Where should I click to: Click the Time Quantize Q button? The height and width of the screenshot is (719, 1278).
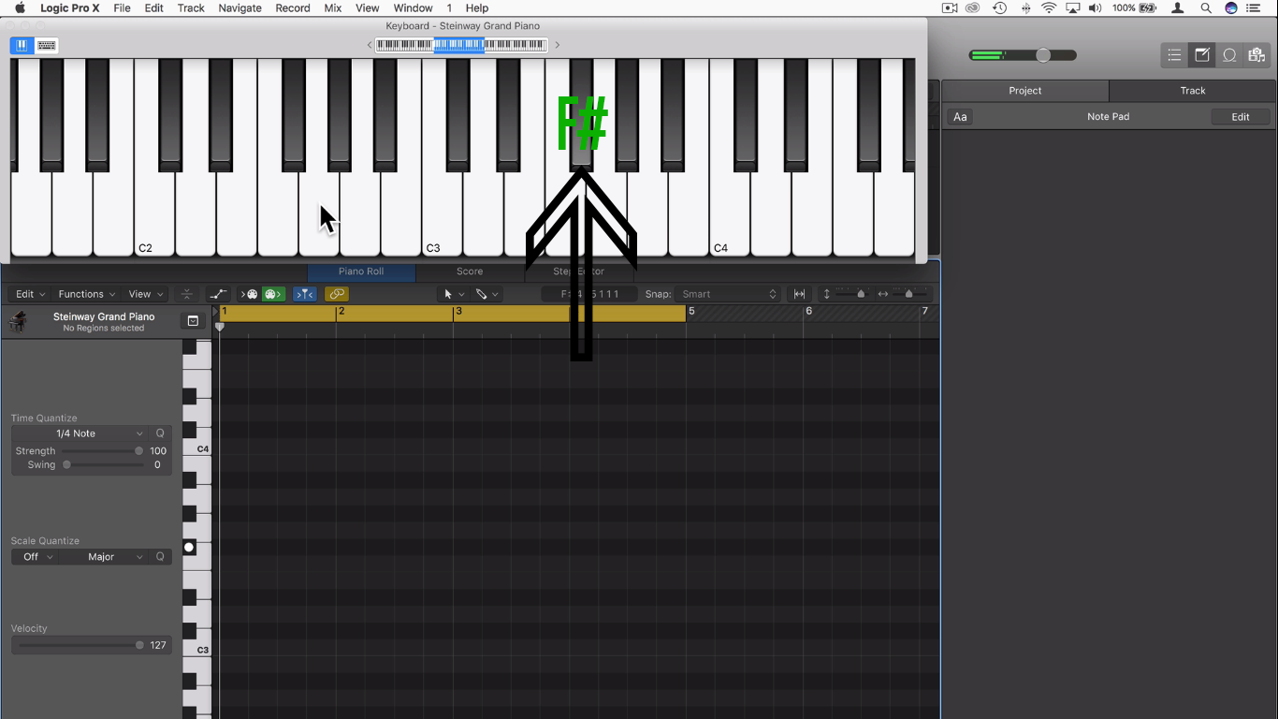pyautogui.click(x=160, y=433)
